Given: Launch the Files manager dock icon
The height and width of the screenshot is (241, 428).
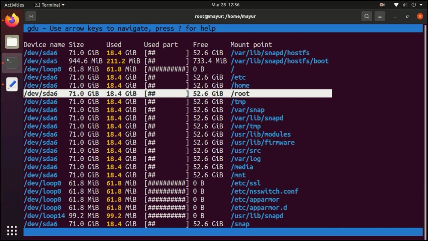Looking at the screenshot, I should [x=12, y=42].
